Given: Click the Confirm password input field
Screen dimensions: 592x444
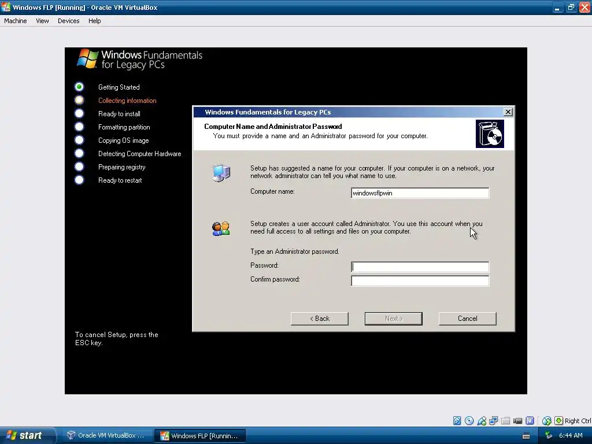Looking at the screenshot, I should pos(420,281).
